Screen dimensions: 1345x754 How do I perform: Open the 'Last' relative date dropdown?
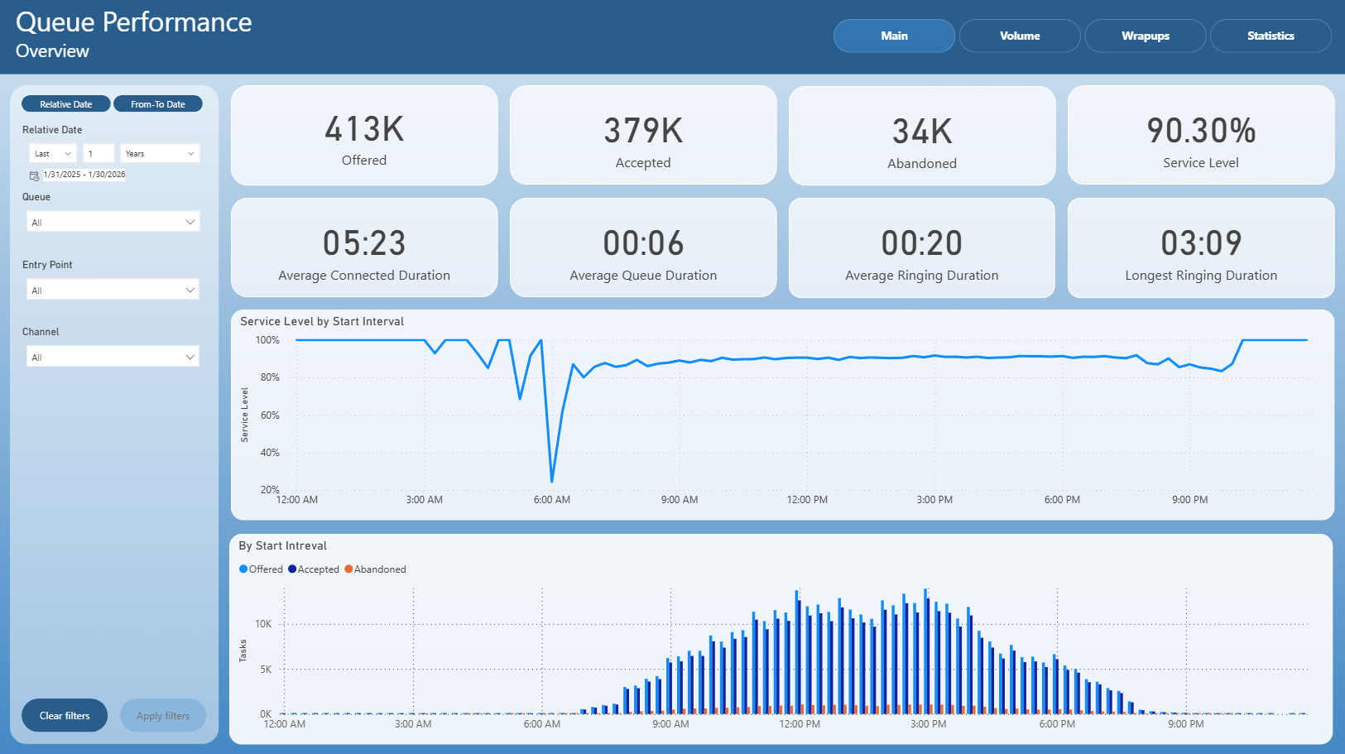(x=53, y=153)
